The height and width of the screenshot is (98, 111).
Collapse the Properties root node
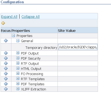pyautogui.click(x=13, y=36)
